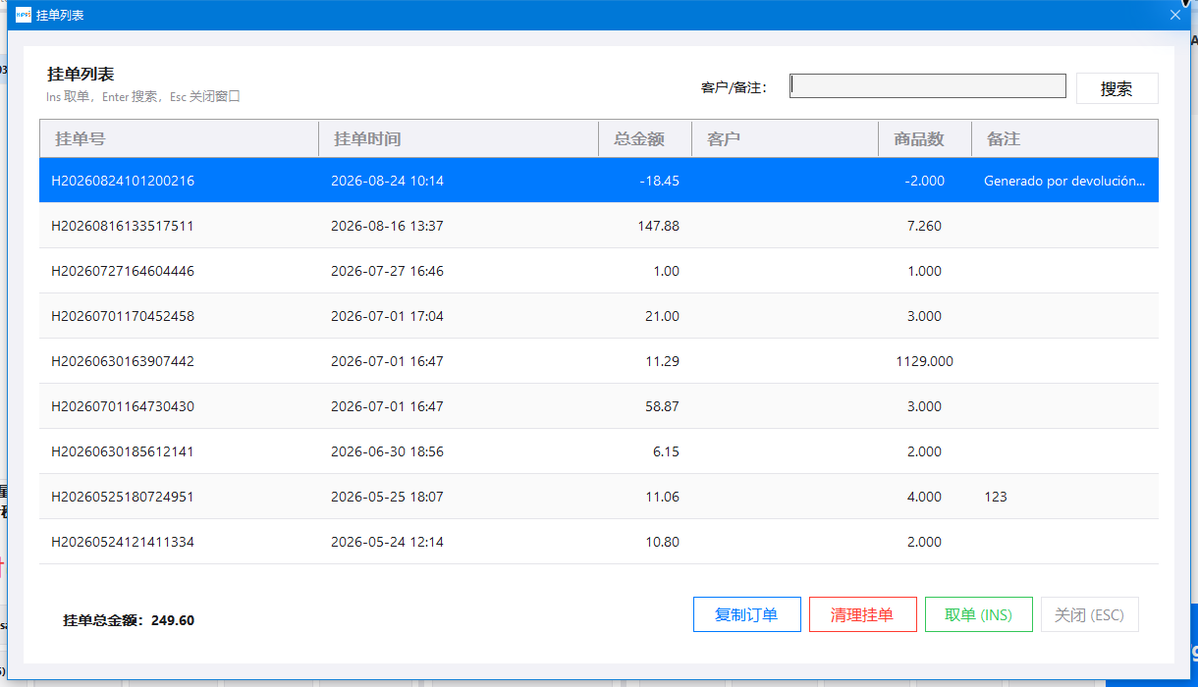Click the quantity 1129.000

(924, 361)
